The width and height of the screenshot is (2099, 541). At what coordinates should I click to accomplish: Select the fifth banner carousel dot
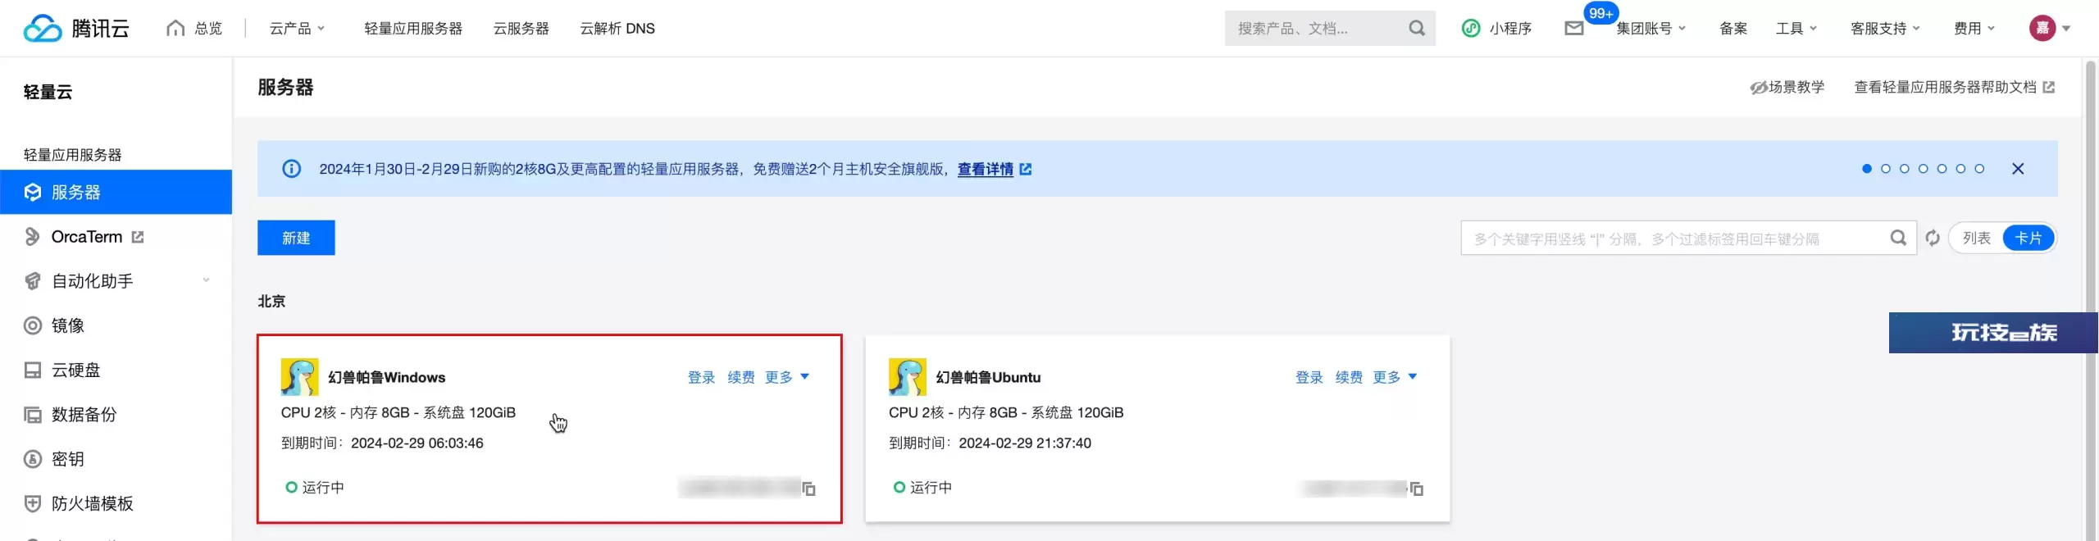tap(1942, 169)
